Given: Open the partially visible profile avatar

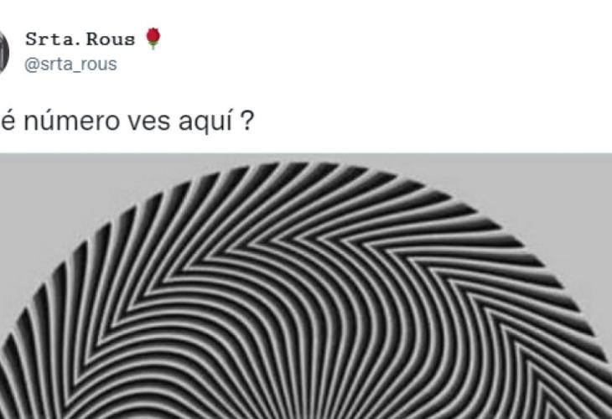Looking at the screenshot, I should coord(4,52).
